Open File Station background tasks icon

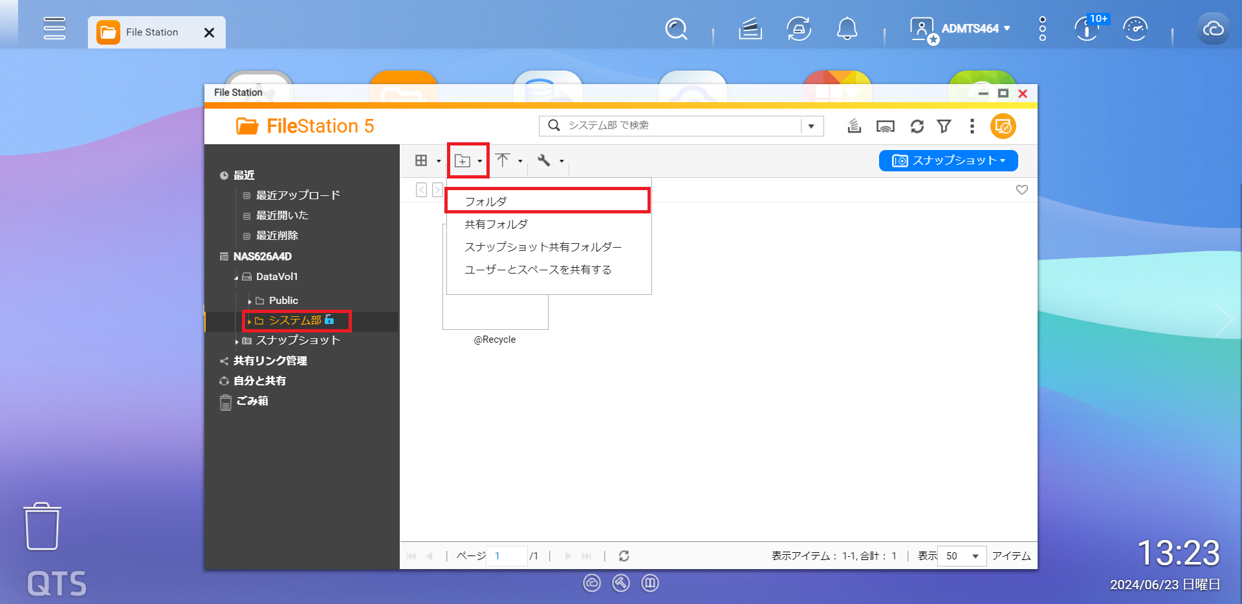(x=855, y=126)
